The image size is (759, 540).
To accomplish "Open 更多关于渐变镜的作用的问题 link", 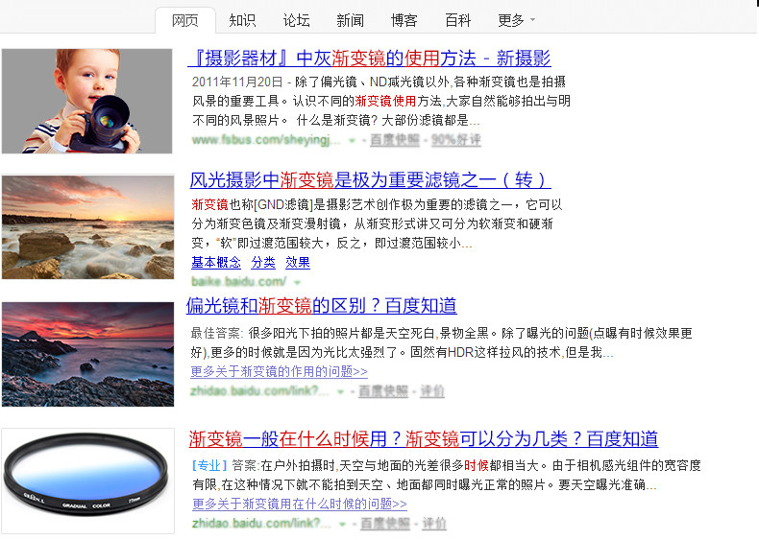I will pos(279,371).
